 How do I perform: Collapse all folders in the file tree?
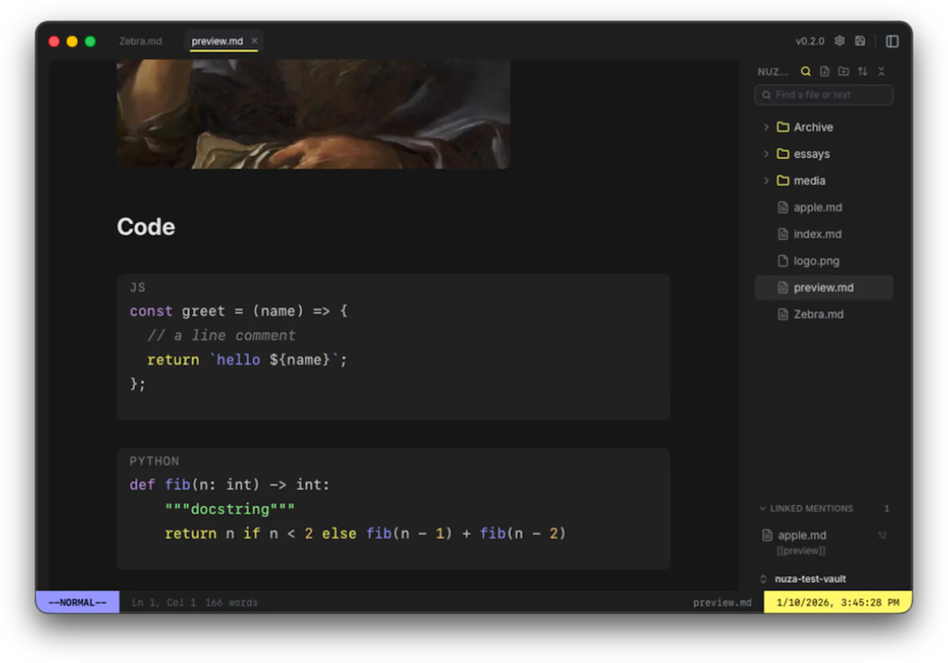pos(881,72)
